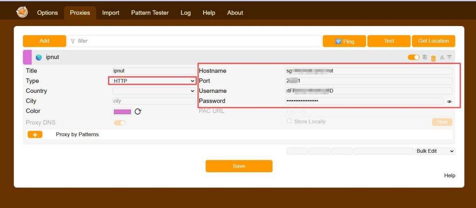Click the proxy filter search field
Screen dimensions: 476x208
[x=195, y=41]
